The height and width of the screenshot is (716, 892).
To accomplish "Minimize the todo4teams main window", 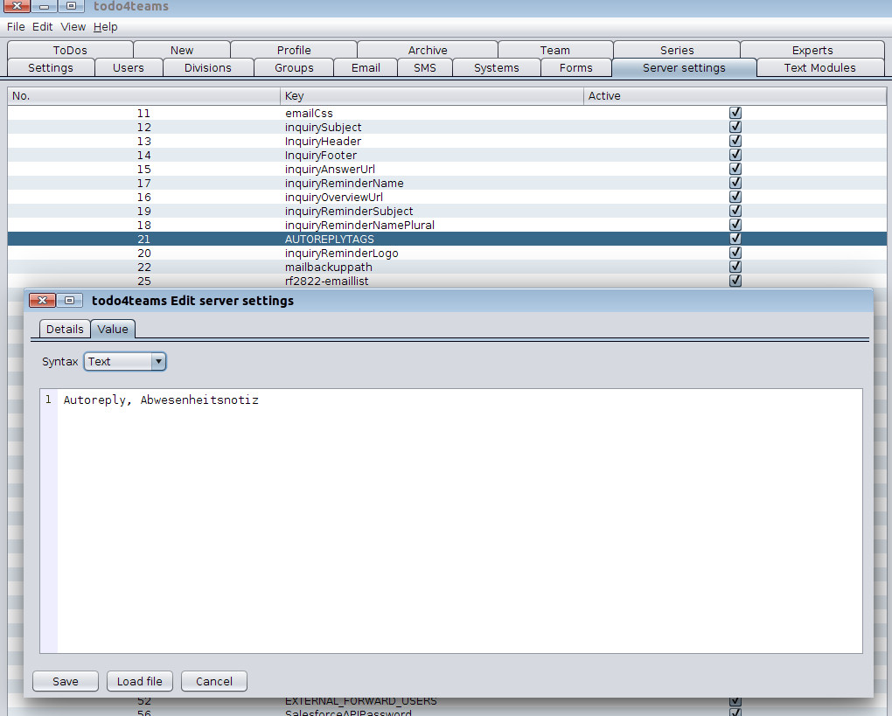I will 44,6.
